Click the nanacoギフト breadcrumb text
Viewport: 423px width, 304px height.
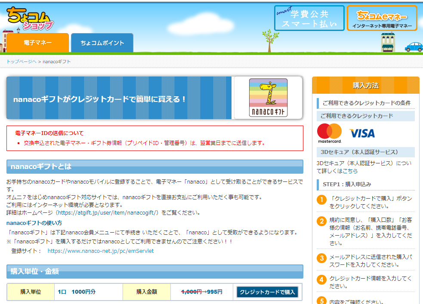(57, 61)
